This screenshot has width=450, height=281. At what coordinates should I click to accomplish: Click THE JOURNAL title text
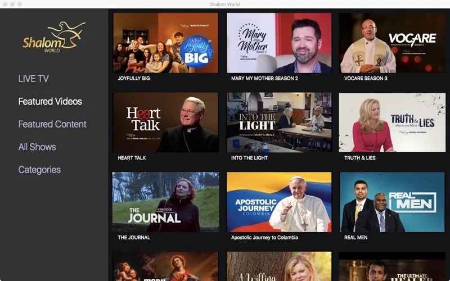pos(134,237)
